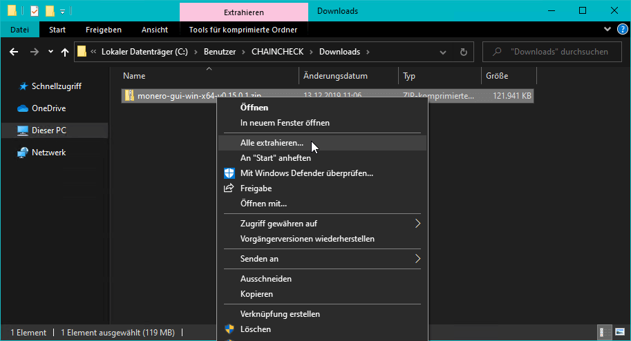Choose Vorgängerversionen wiederherstellen

322,239
